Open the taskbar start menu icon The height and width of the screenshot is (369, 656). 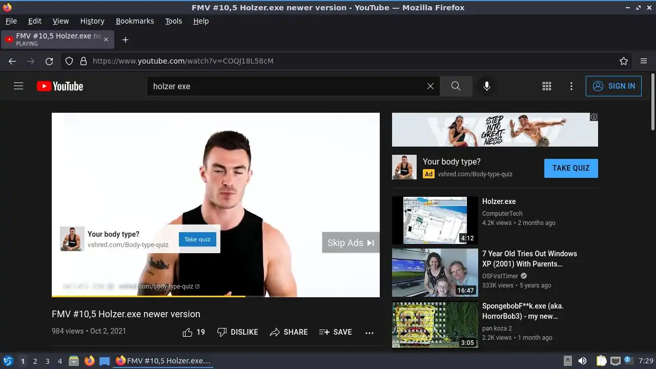click(x=8, y=361)
